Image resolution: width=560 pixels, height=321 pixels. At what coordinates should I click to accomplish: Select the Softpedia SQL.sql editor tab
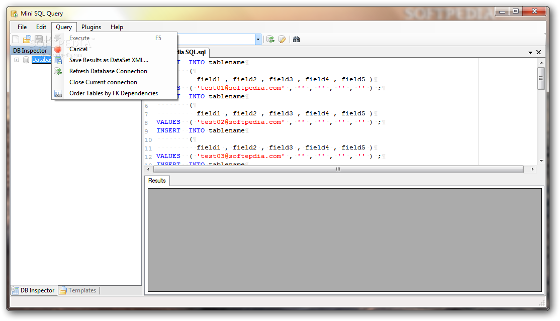[x=193, y=52]
